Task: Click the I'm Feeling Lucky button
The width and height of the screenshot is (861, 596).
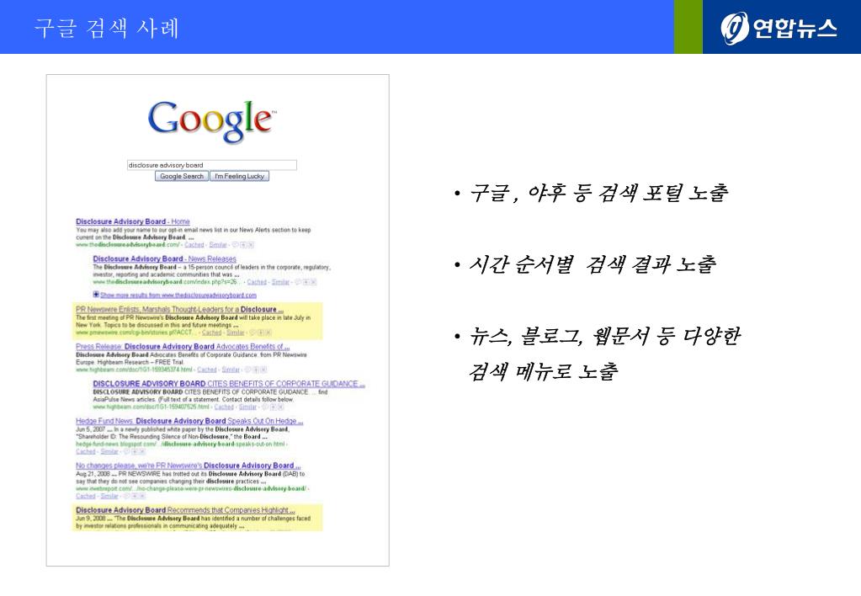Action: pyautogui.click(x=239, y=176)
